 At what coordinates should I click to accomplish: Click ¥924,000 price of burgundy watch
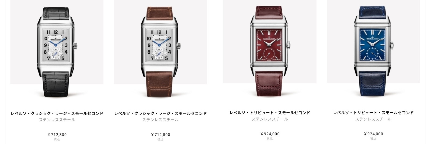pyautogui.click(x=270, y=134)
